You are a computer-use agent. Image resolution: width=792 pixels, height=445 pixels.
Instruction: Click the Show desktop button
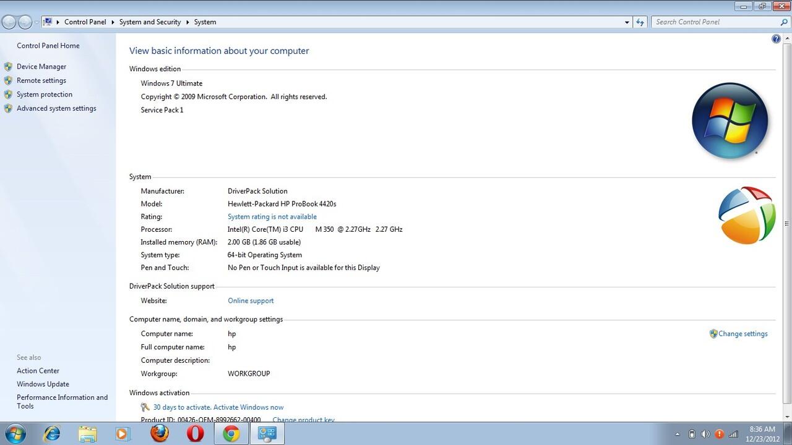pos(788,434)
